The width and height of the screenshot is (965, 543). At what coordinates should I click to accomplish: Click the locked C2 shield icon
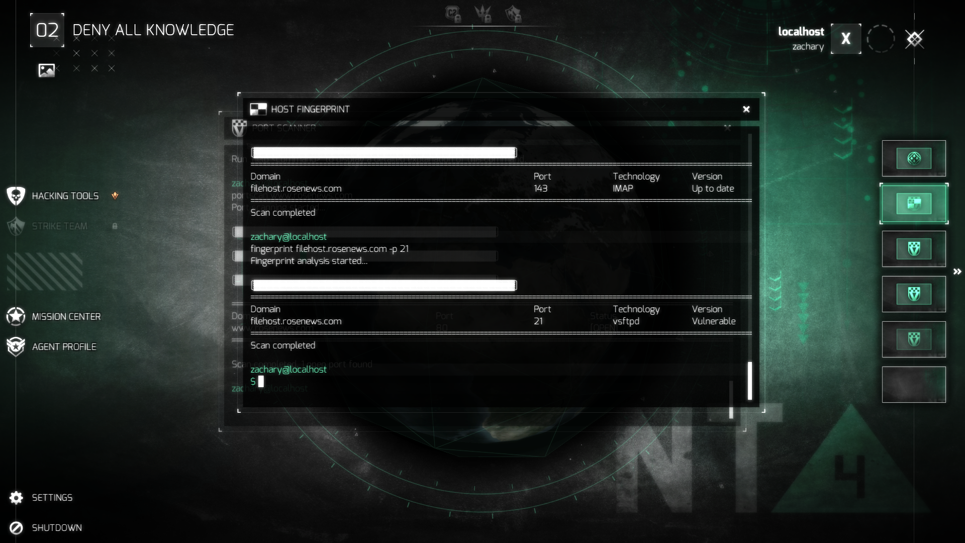[x=453, y=14]
